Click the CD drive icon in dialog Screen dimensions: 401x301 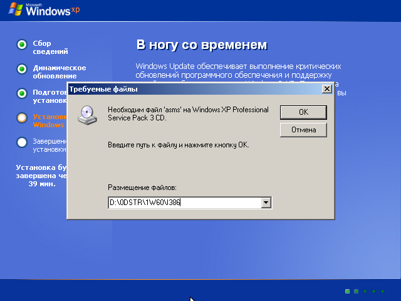(87, 115)
